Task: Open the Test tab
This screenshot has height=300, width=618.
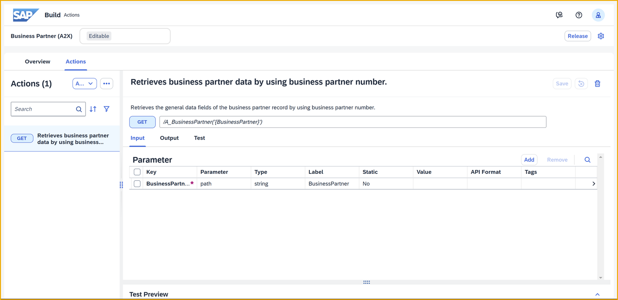Action: (200, 138)
